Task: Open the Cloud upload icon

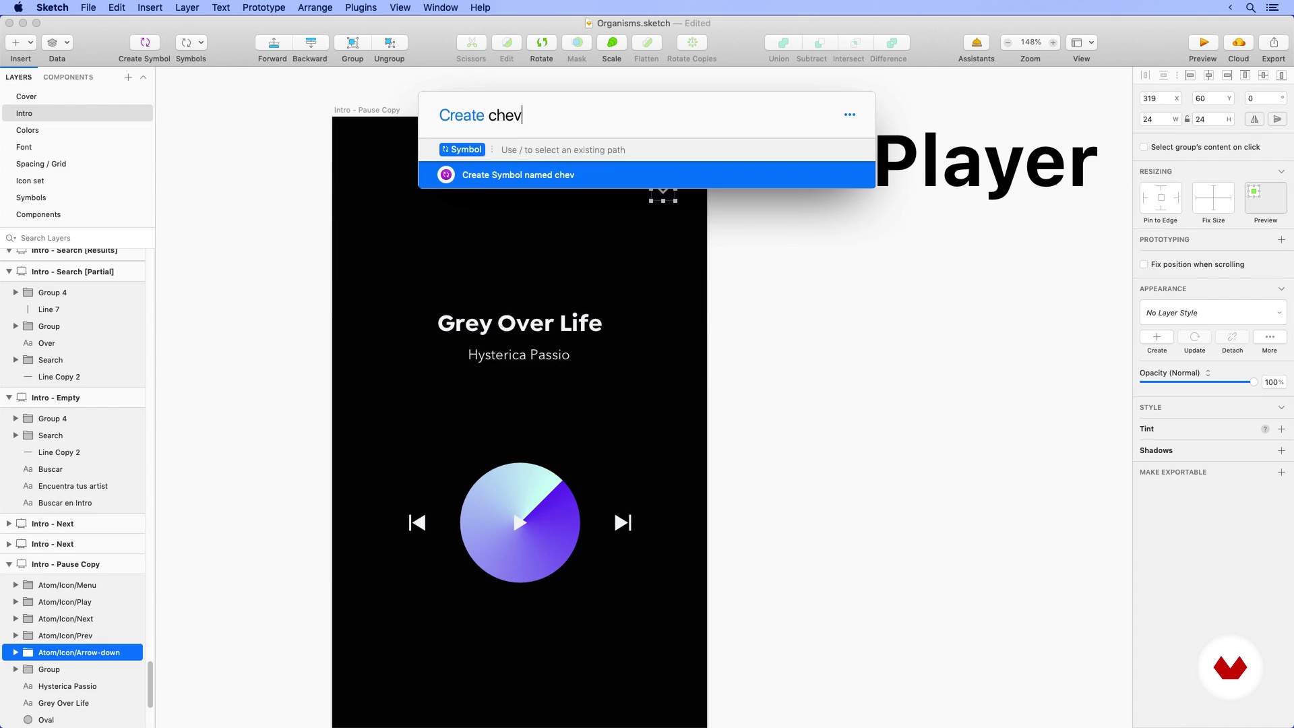Action: [1239, 42]
